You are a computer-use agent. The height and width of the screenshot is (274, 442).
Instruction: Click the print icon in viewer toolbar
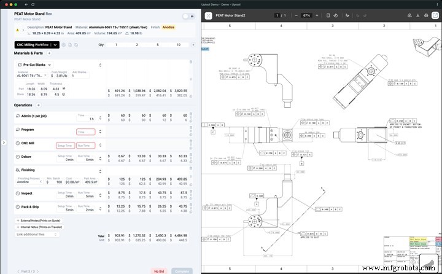pyautogui.click(x=426, y=15)
